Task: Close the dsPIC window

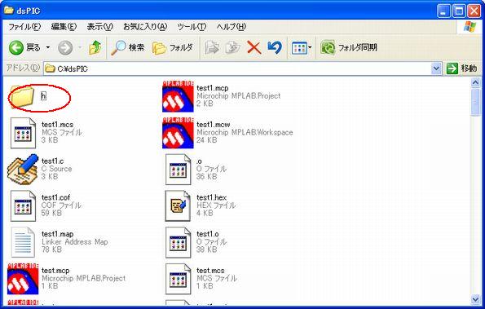Action: (x=474, y=11)
